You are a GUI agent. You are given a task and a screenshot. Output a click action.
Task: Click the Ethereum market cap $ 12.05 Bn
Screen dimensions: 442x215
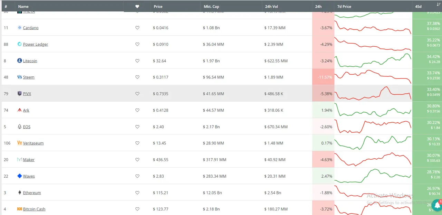tap(212, 193)
